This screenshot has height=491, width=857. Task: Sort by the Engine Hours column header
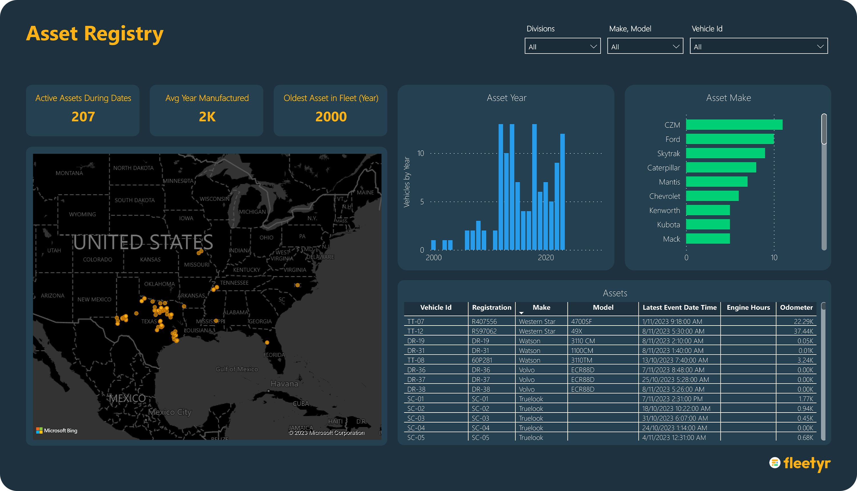[x=748, y=308]
